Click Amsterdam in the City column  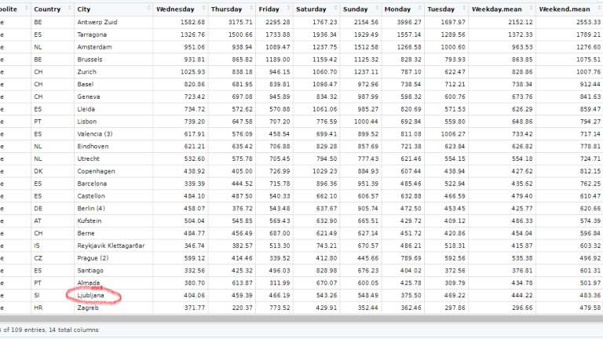coord(95,47)
